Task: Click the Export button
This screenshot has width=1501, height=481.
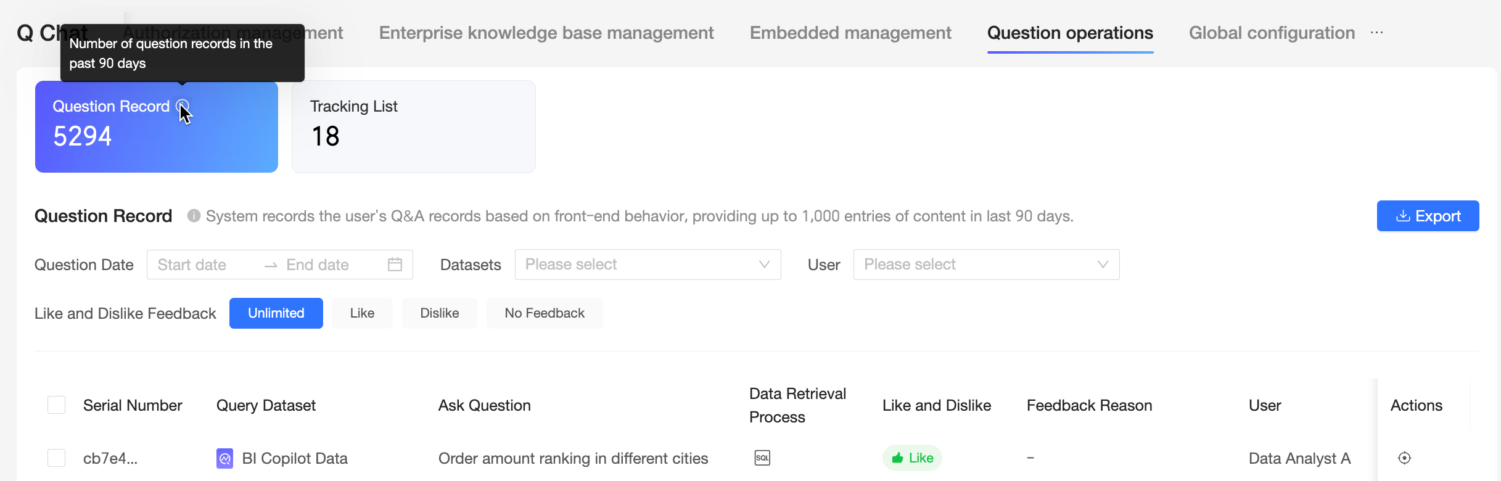Action: pos(1427,216)
